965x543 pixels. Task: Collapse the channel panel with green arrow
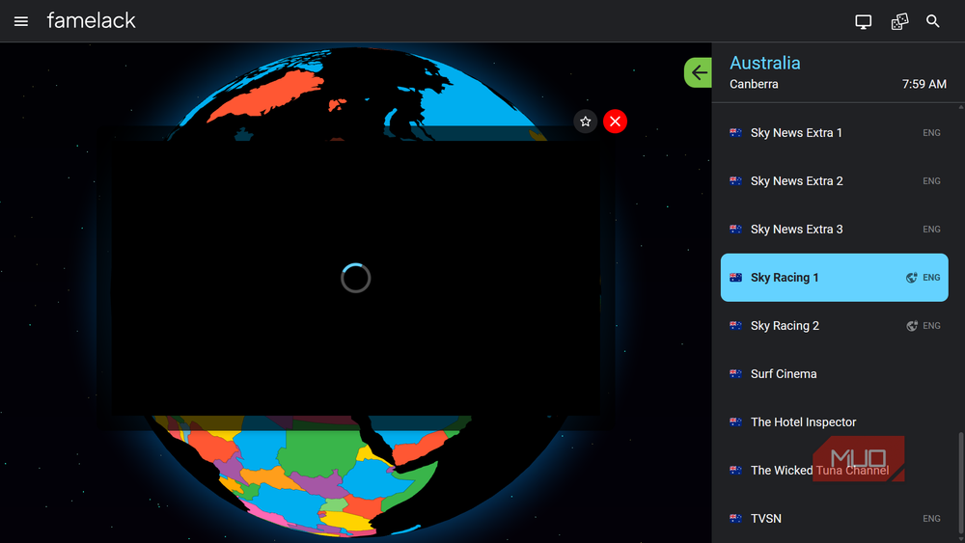click(698, 72)
